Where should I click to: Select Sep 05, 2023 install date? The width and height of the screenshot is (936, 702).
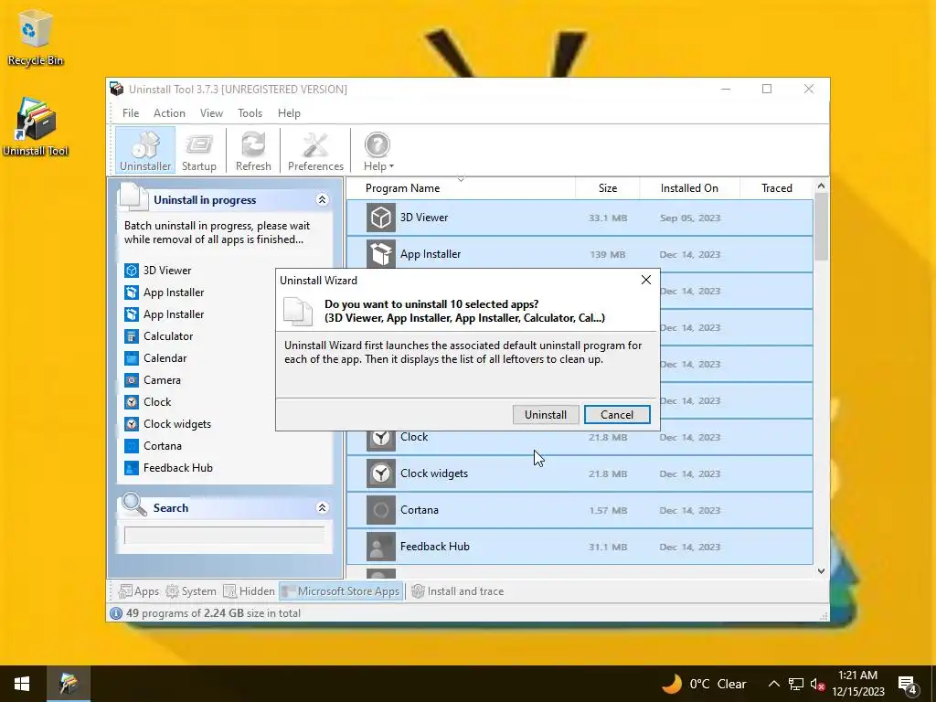click(690, 218)
